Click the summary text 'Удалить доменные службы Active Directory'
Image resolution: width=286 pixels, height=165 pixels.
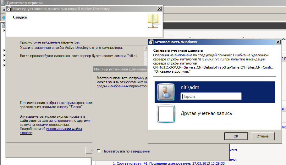[71, 48]
